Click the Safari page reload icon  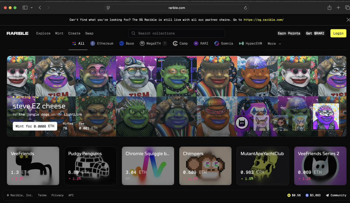[245, 8]
